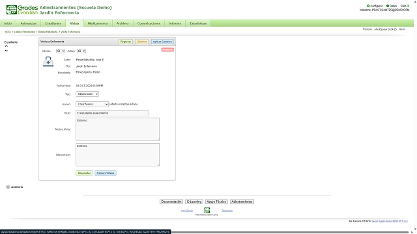Viewport: 417px width, 234px height.
Task: Open the Estadísticas menu tab
Action: 198,23
